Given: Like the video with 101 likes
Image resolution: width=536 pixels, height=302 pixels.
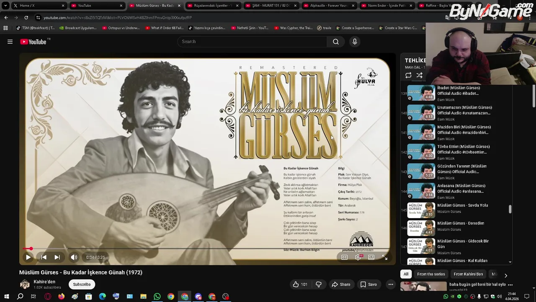Looking at the screenshot, I should [x=300, y=284].
